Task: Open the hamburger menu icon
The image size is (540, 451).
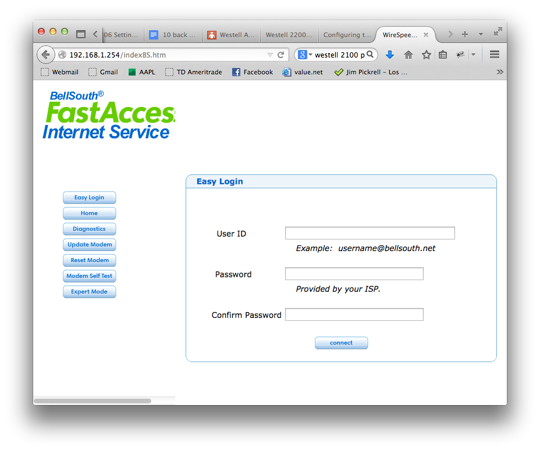Action: [x=495, y=55]
